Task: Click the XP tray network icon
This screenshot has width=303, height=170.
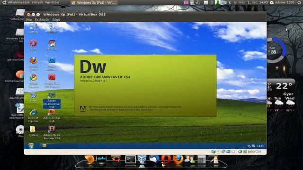Action: pos(253,146)
